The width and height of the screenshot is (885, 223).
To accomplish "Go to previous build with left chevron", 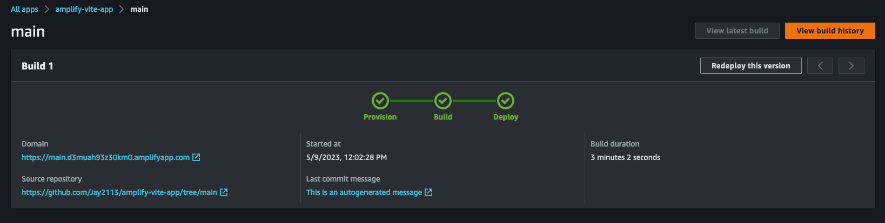I will coord(820,66).
